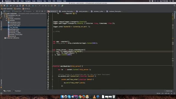Open the emit_test.php editor tab
176x99 pixels.
pyautogui.click(x=83, y=11)
